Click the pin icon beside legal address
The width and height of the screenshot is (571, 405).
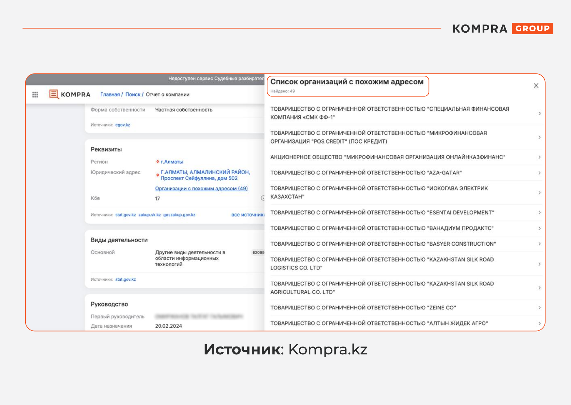158,175
